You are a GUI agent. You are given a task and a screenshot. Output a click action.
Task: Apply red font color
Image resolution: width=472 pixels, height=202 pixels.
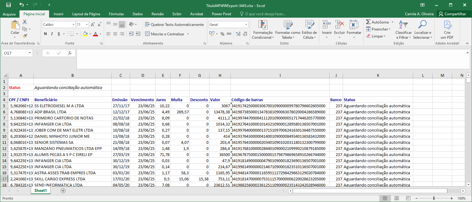pyautogui.click(x=95, y=34)
